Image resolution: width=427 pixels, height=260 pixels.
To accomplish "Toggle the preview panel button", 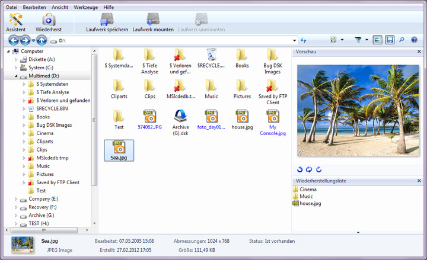I will 377,40.
